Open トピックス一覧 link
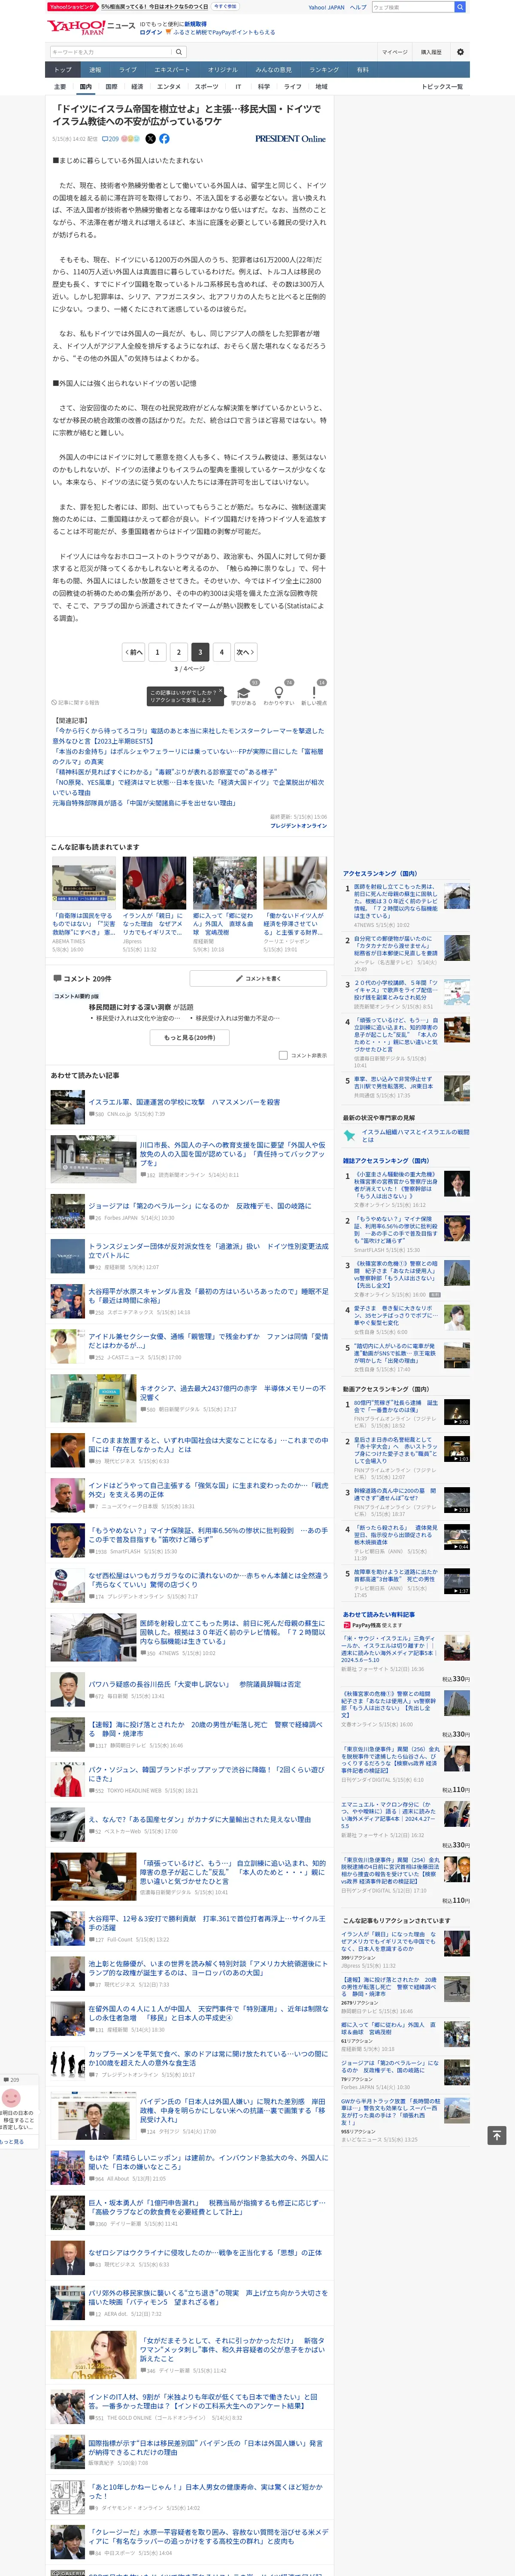 tap(442, 87)
